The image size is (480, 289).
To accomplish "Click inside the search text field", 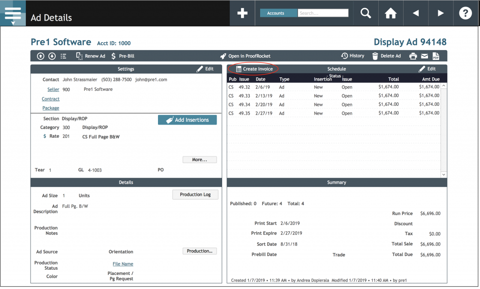I will 323,13.
